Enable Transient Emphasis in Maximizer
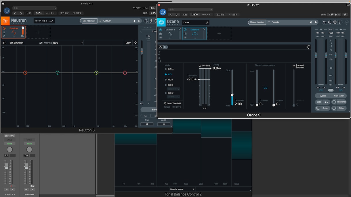 click(x=294, y=66)
